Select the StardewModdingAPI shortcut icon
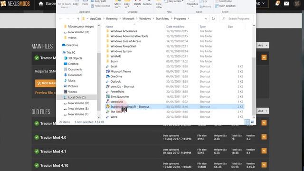304x171 pixels. [108, 106]
